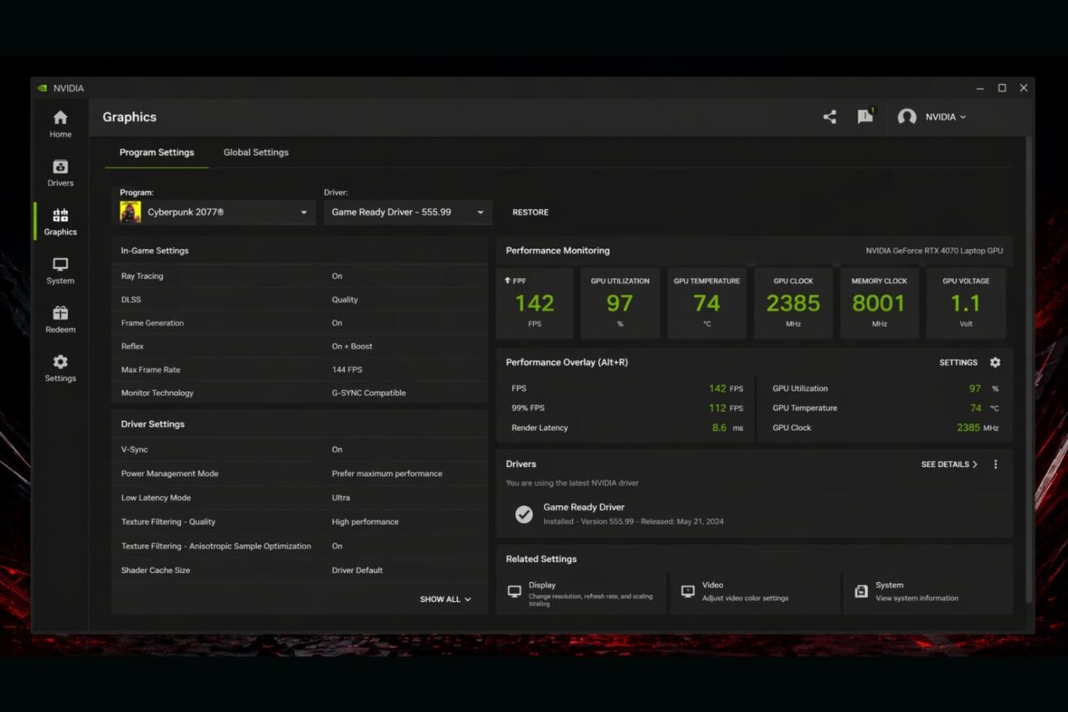Image resolution: width=1068 pixels, height=712 pixels.
Task: Switch to the Global Settings tab
Action: click(256, 153)
